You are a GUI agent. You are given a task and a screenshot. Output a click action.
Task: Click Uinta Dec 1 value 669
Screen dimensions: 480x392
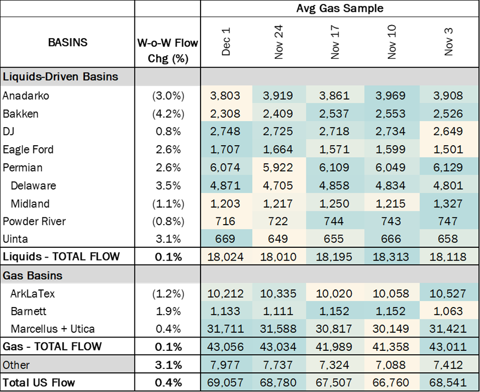(226, 239)
